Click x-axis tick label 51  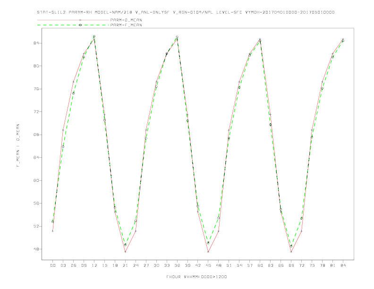click(x=229, y=265)
